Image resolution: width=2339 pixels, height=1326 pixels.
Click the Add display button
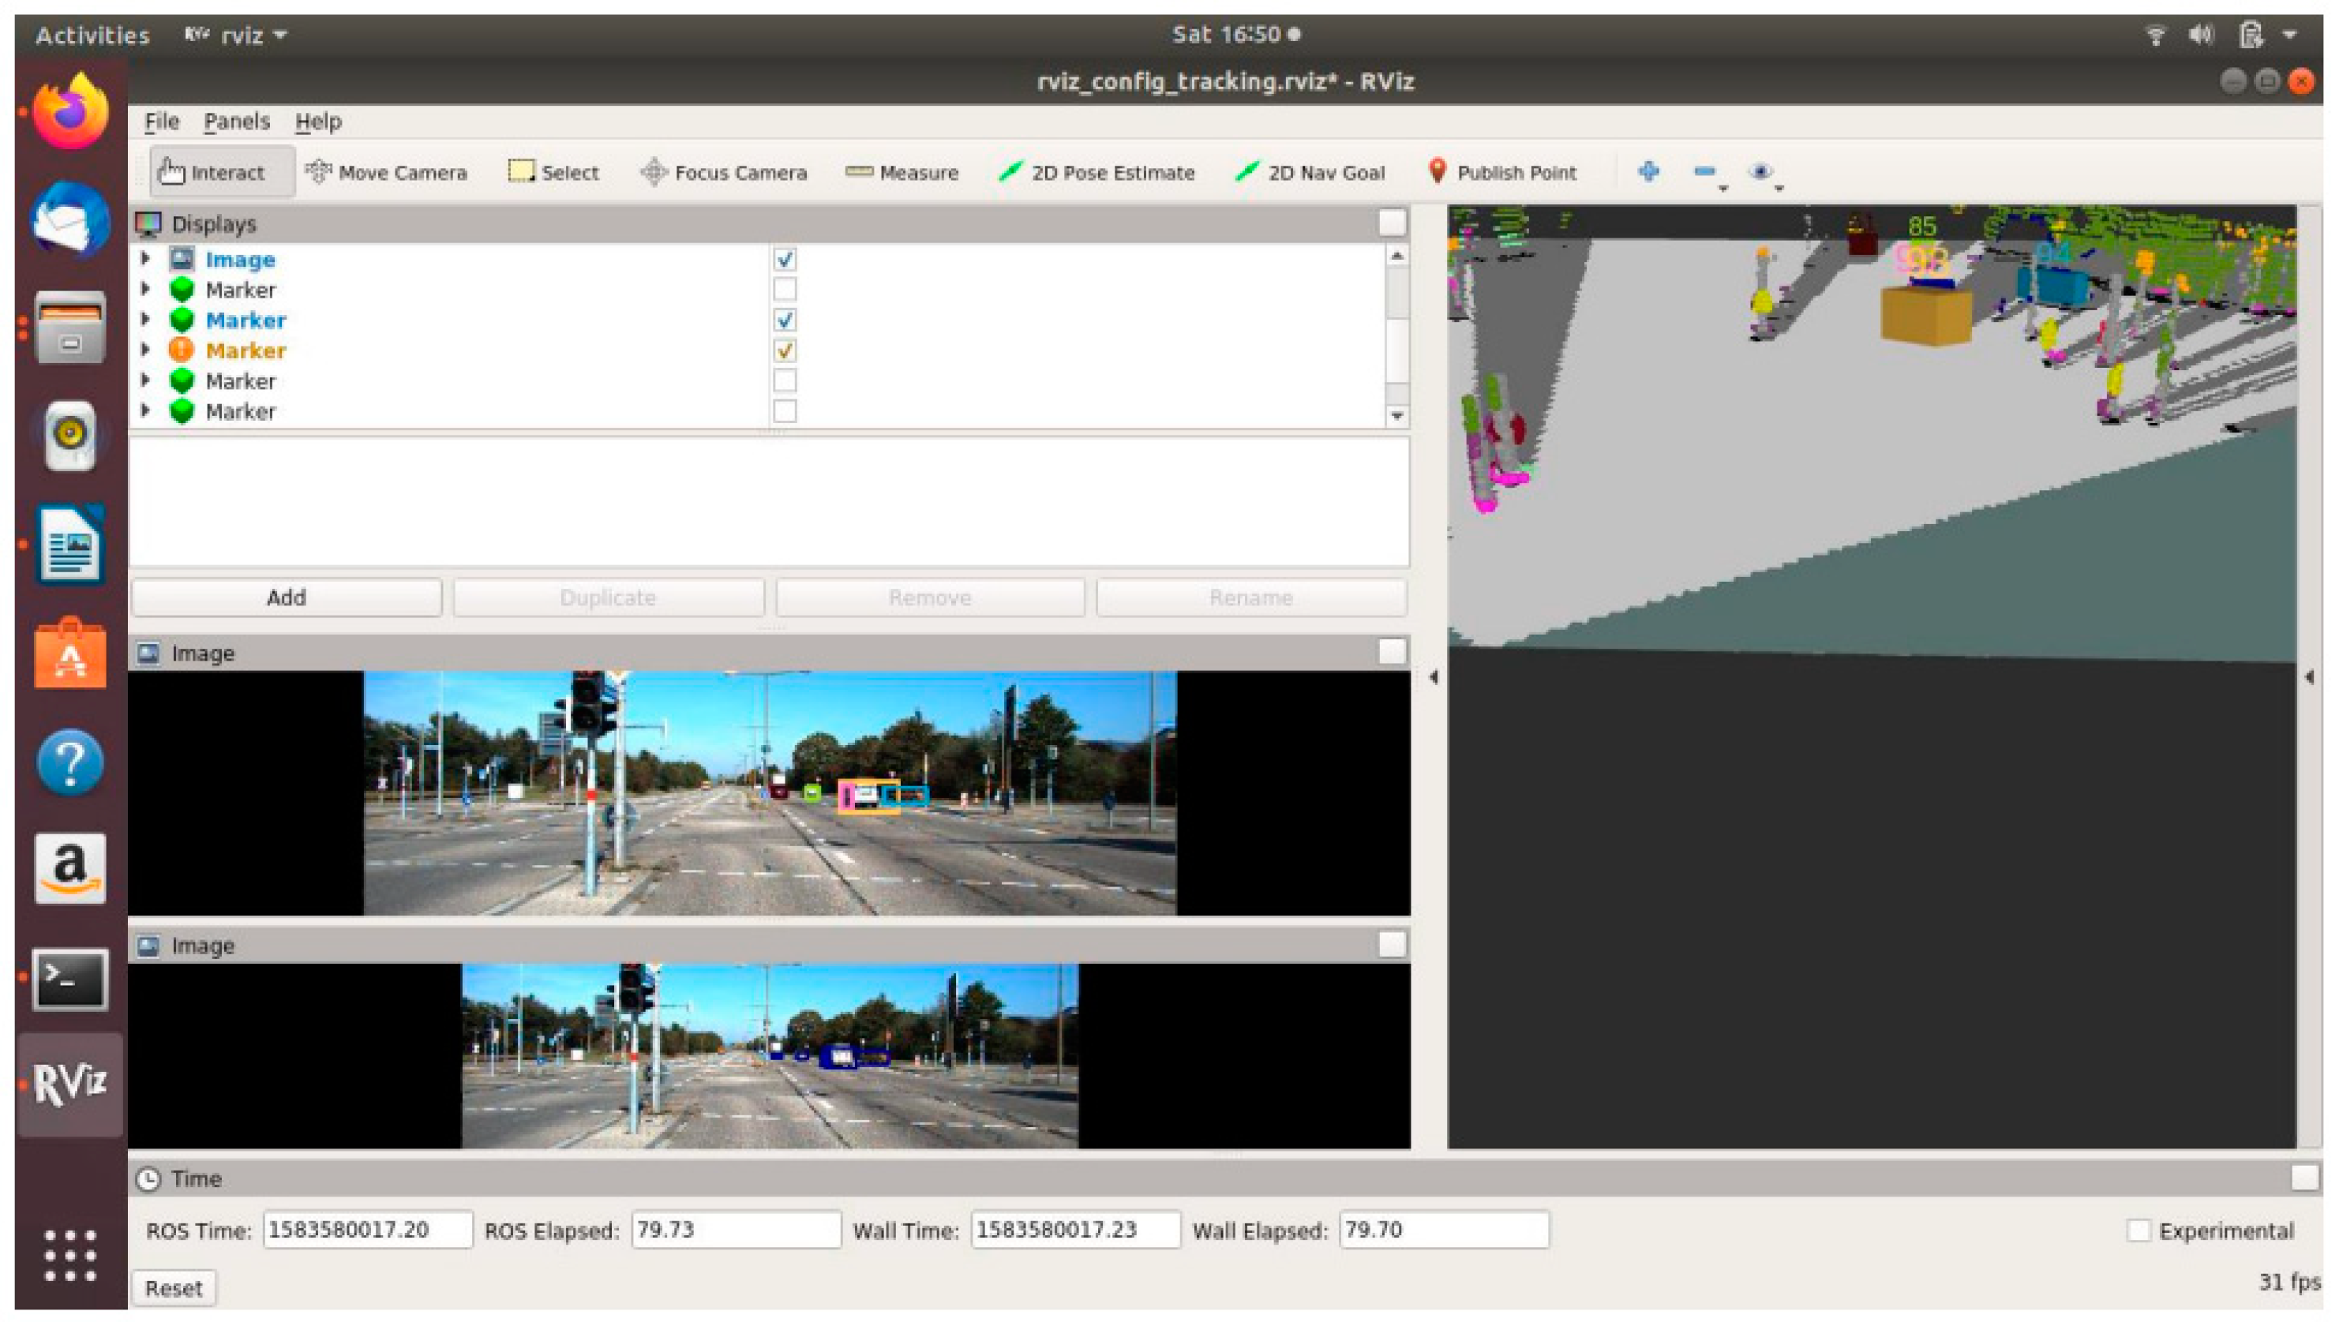click(x=286, y=597)
